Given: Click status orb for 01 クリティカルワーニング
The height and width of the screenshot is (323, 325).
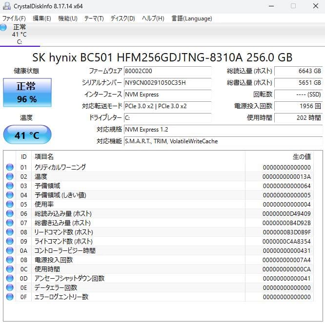Looking at the screenshot, I should (x=10, y=167).
